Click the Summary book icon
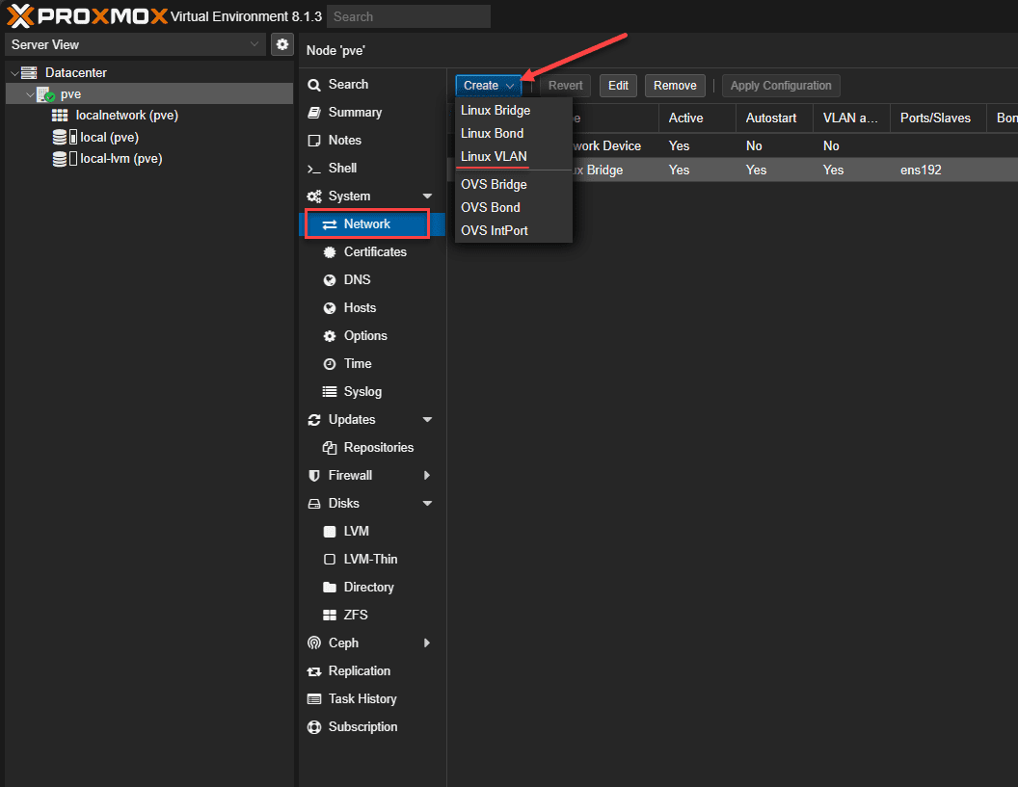 314,113
